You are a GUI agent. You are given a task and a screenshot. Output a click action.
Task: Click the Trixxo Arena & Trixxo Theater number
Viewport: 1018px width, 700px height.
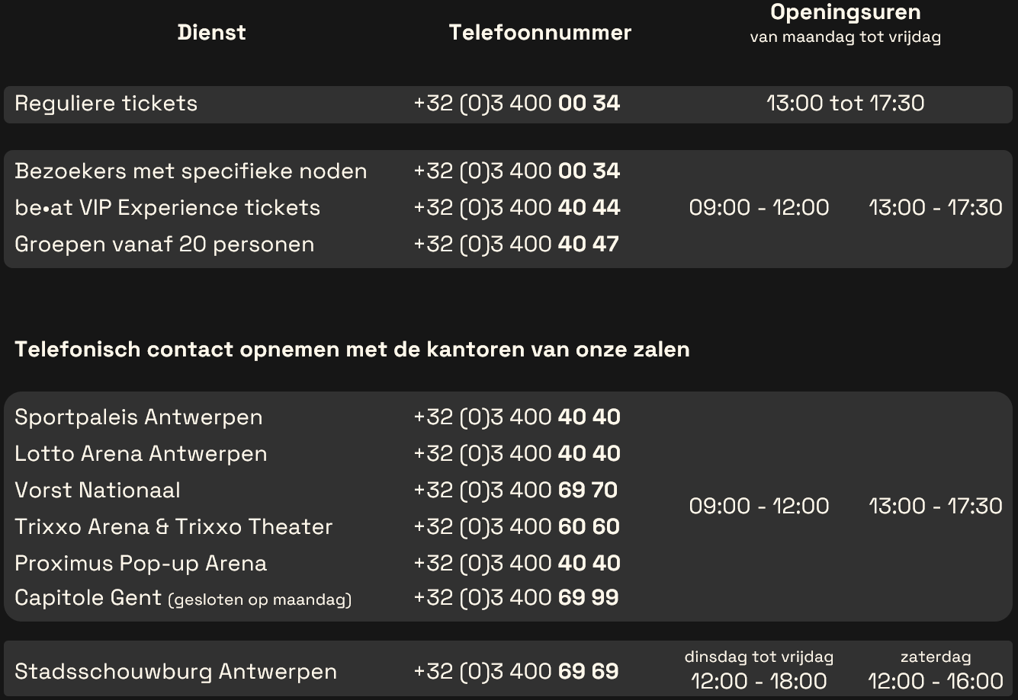point(516,527)
